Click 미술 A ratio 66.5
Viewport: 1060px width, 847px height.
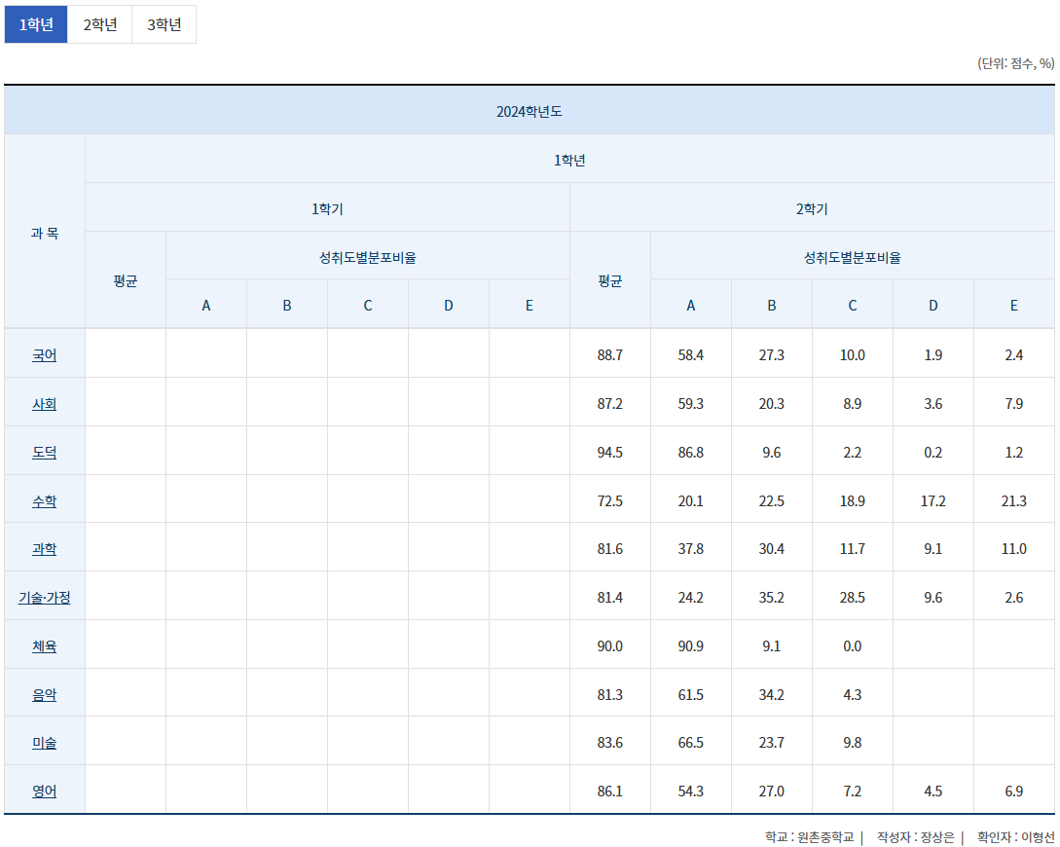(691, 743)
